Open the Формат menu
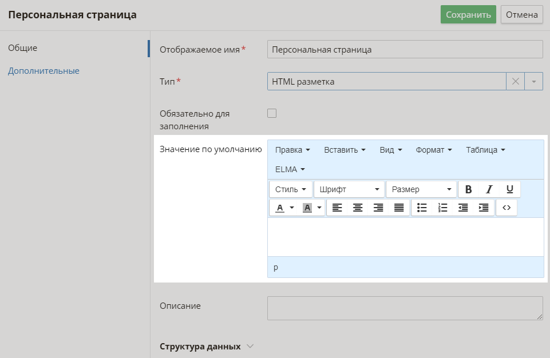The height and width of the screenshot is (358, 550). [434, 150]
